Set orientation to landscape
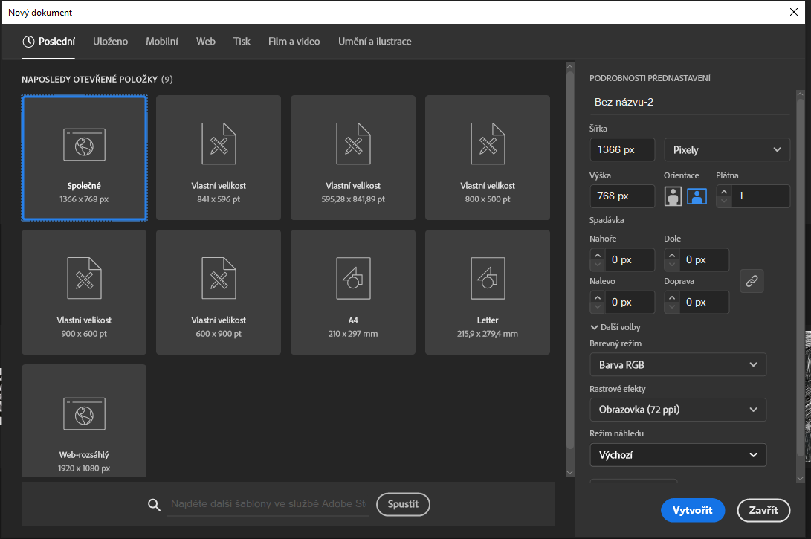811x539 pixels. click(x=697, y=196)
